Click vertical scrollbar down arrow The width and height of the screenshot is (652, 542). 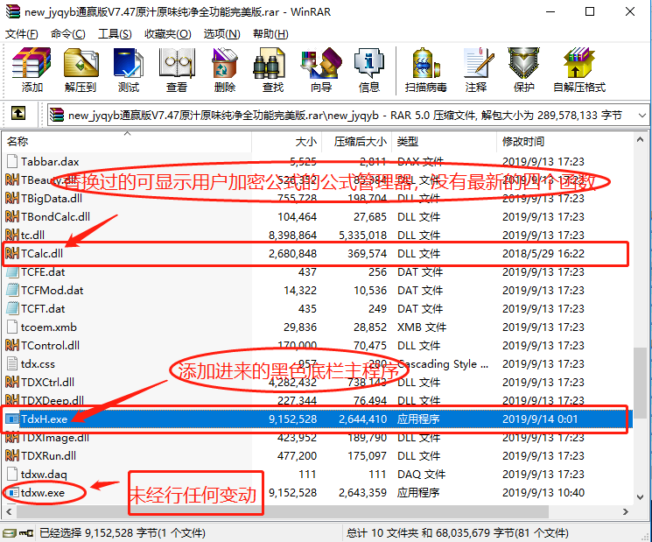(640, 496)
